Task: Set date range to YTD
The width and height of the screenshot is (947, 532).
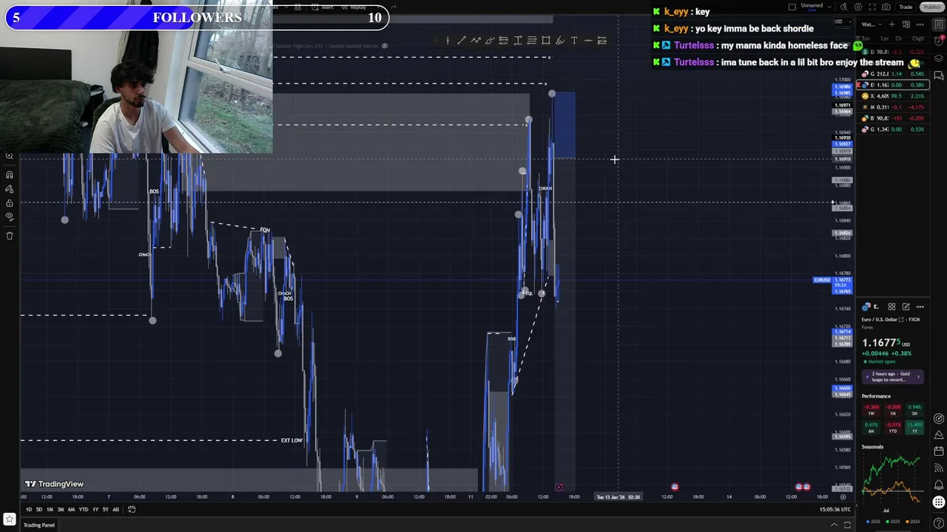Action: click(84, 510)
